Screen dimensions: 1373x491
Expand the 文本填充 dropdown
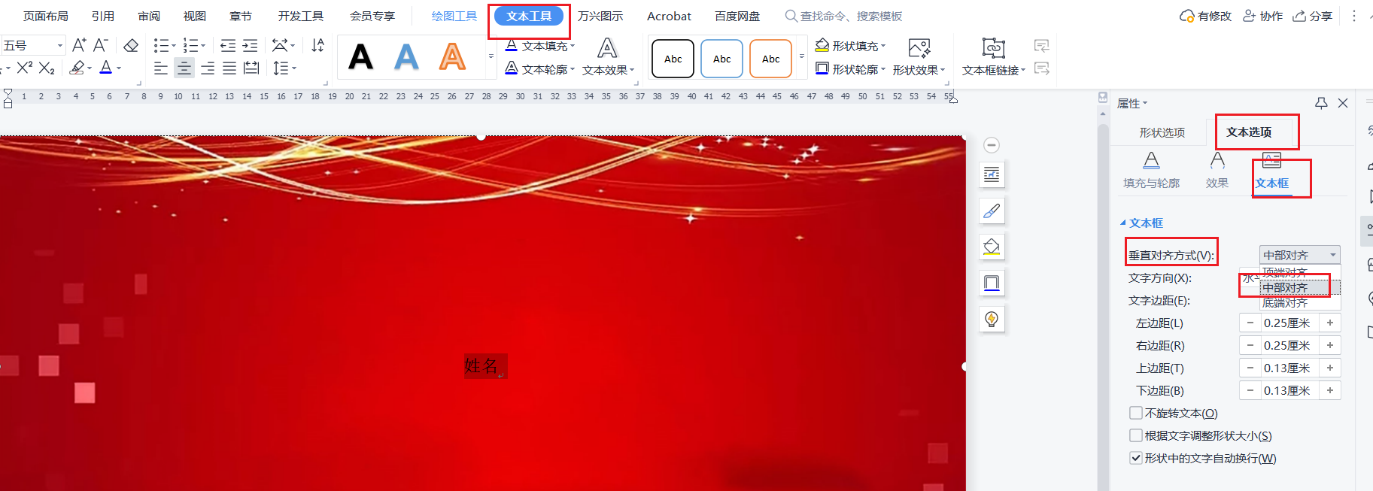click(x=573, y=46)
